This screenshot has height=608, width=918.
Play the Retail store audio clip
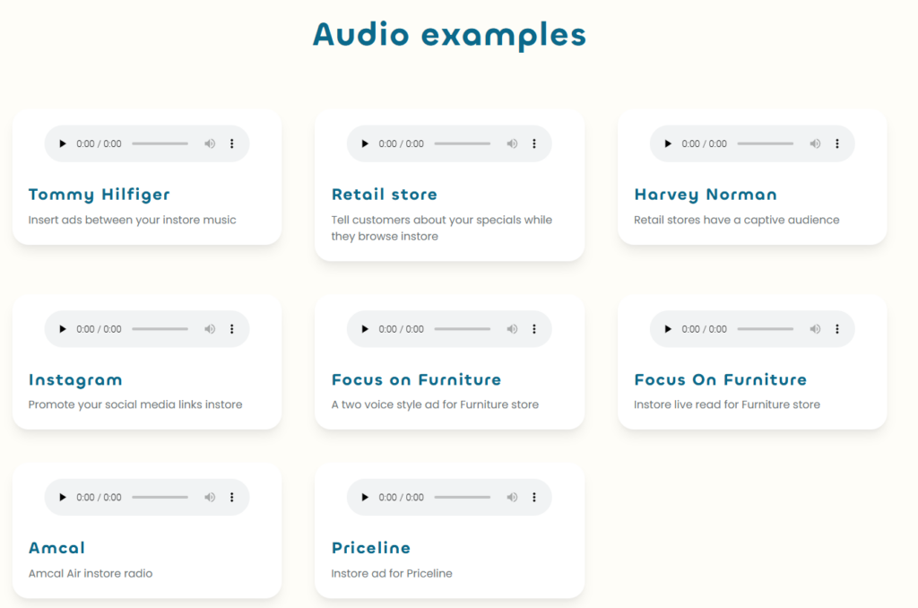tap(365, 143)
